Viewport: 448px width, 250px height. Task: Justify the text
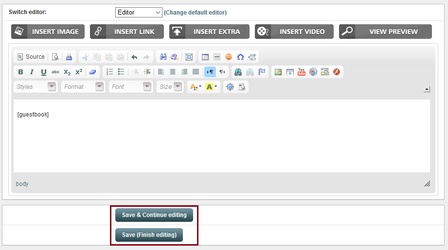pos(196,72)
